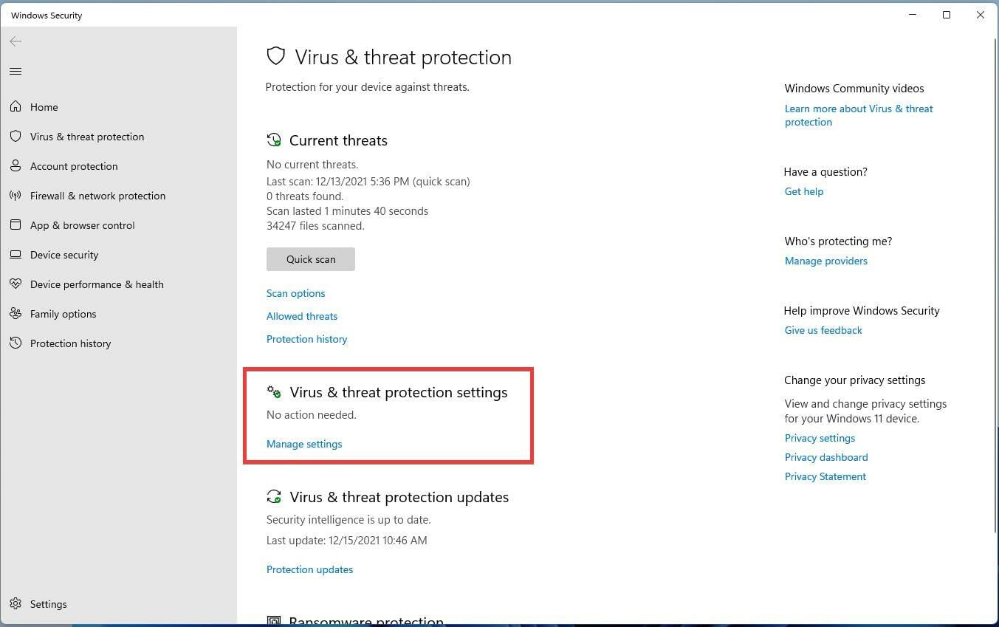Screen dimensions: 999x627
Task: Click Manage settings link
Action: pos(304,444)
